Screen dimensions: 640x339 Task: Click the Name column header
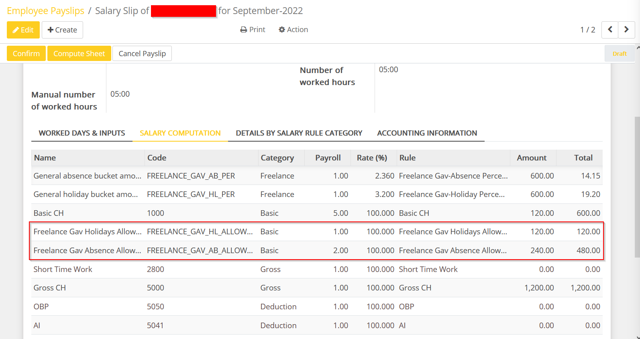[x=88, y=158]
